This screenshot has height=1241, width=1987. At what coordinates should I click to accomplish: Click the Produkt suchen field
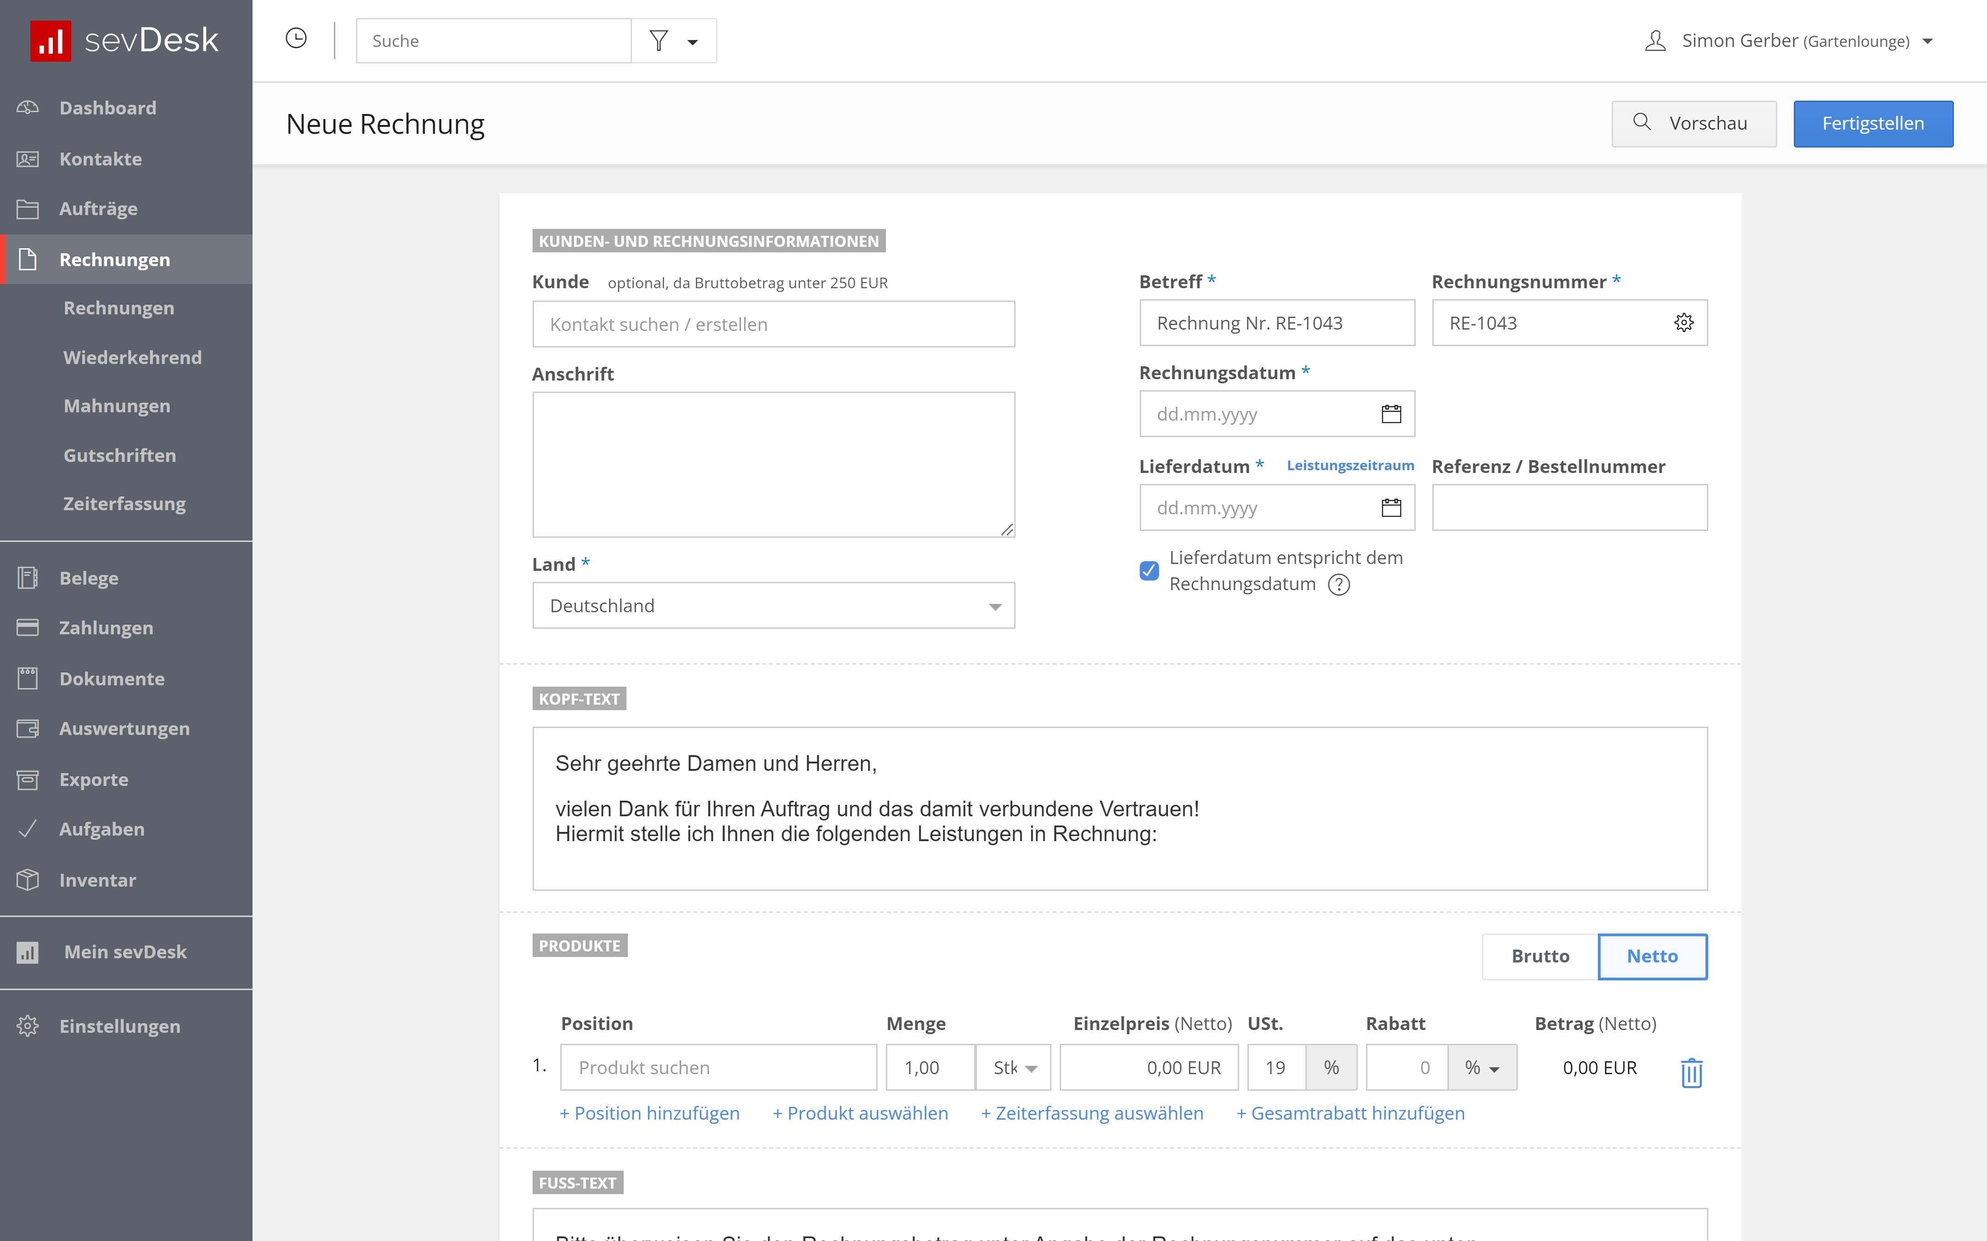(718, 1067)
